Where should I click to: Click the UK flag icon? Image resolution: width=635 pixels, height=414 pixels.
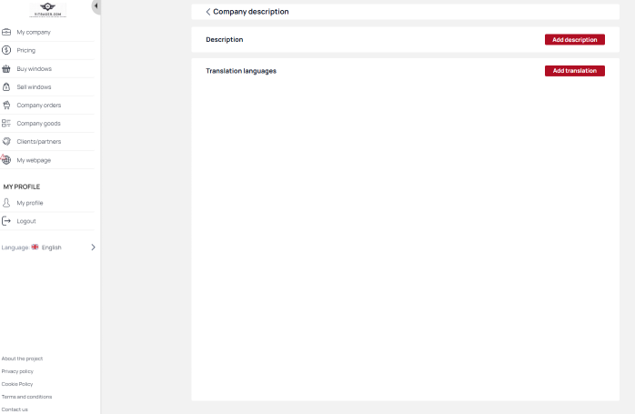35,247
